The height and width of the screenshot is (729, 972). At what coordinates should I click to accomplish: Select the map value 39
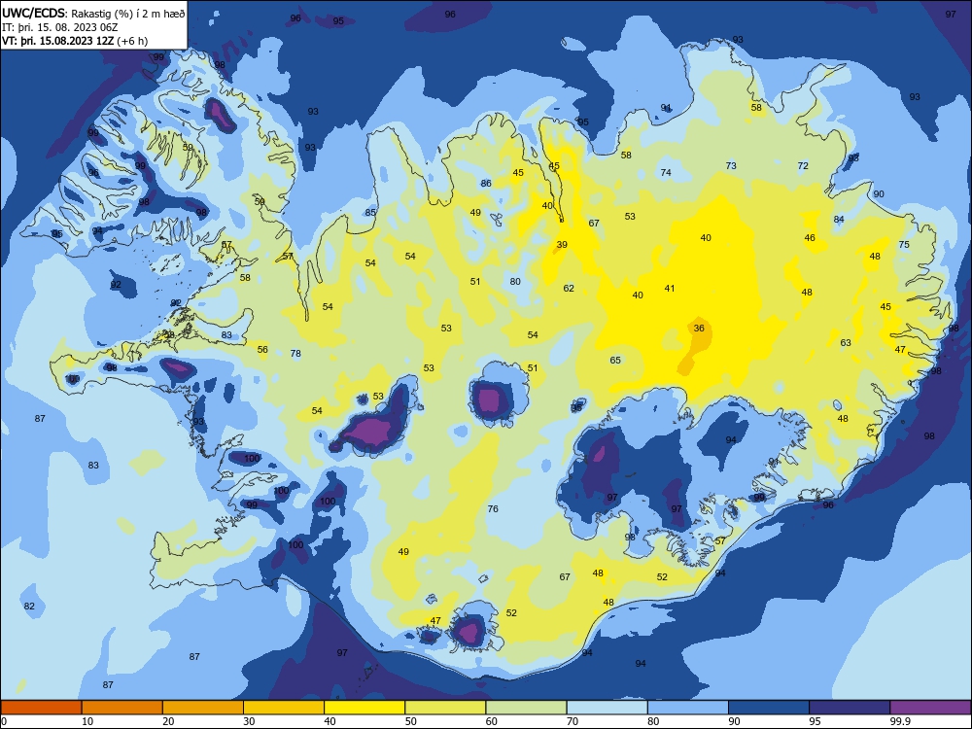[x=562, y=244]
